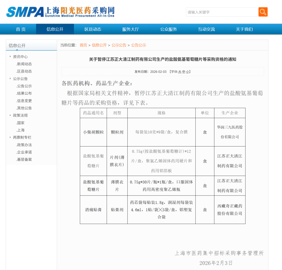The height and width of the screenshot is (270, 282).
Task: Click table header 药品通用名
Action: 93,113
